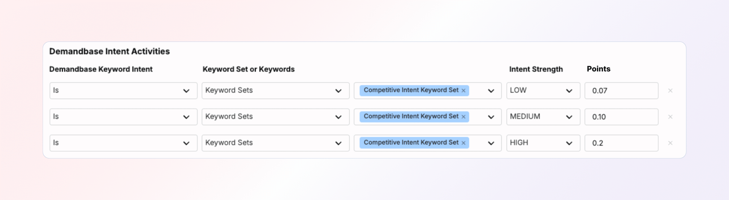729x200 pixels.
Task: Delete the HIGH intent strength row
Action: (x=670, y=143)
